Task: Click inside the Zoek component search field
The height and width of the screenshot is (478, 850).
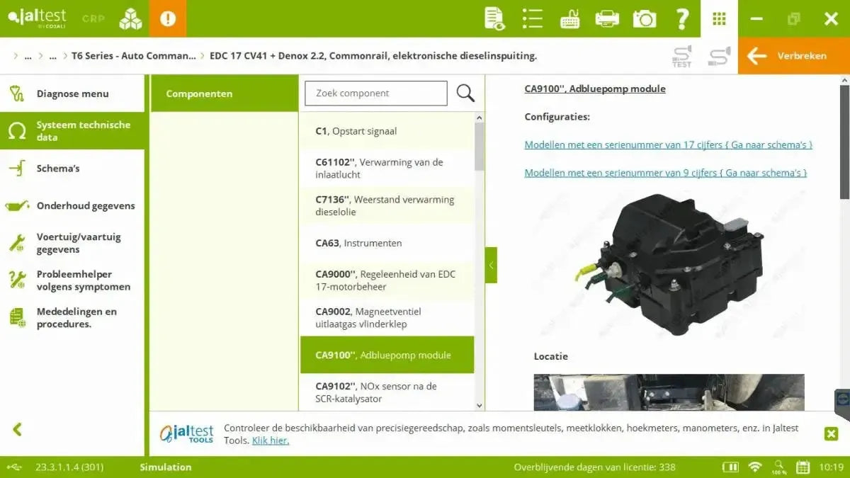Action: [x=375, y=93]
